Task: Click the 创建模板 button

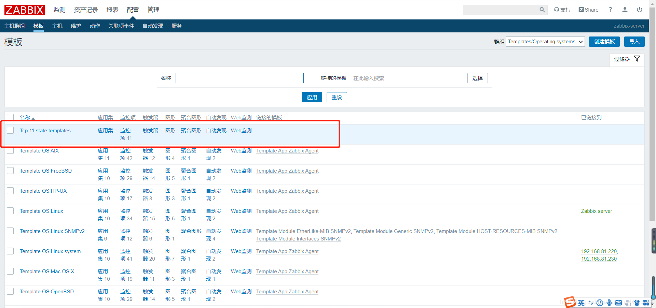Action: (x=604, y=42)
